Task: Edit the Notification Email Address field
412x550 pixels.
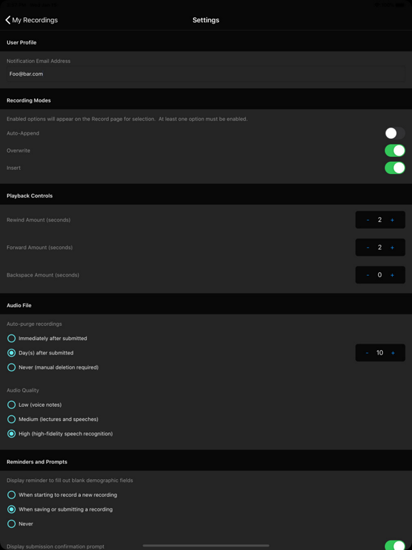Action: tap(206, 74)
